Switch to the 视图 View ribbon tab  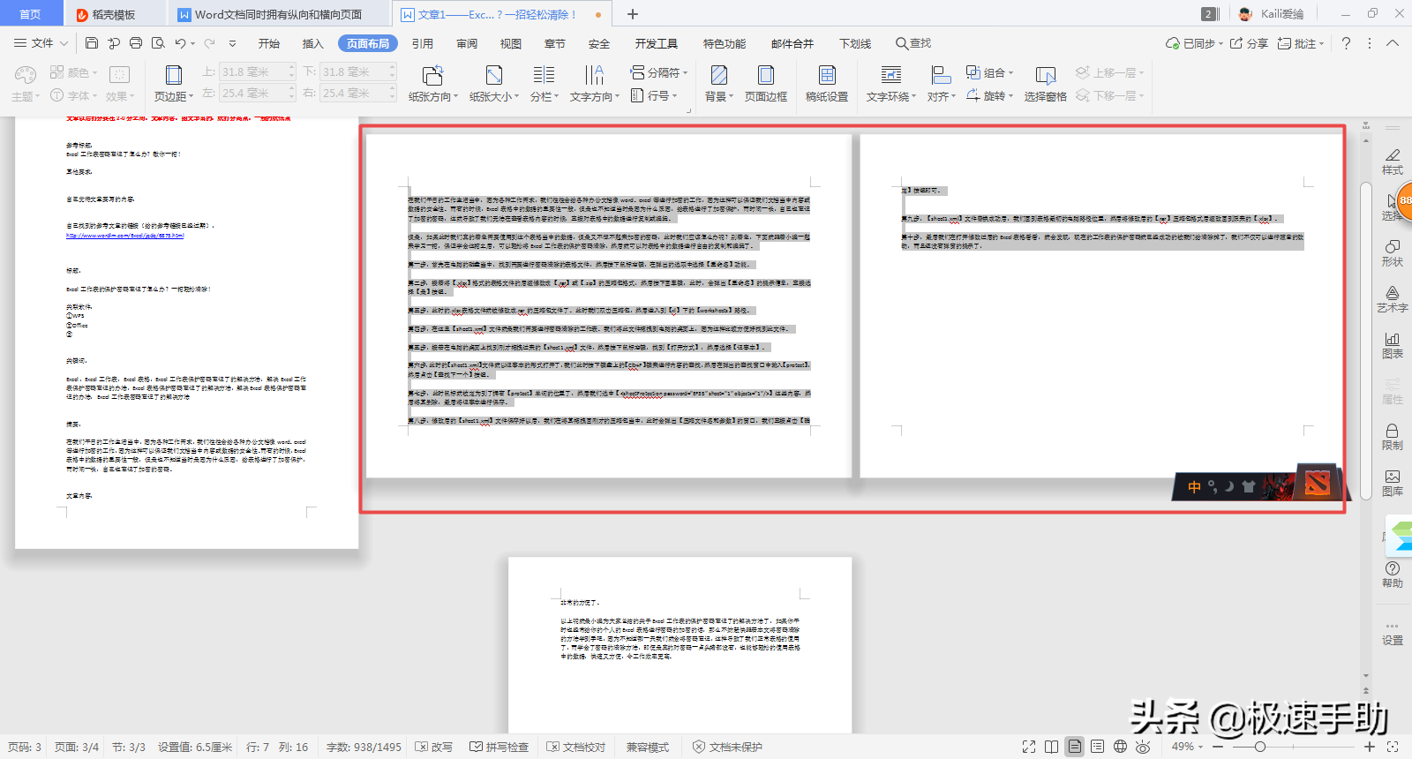tap(511, 43)
